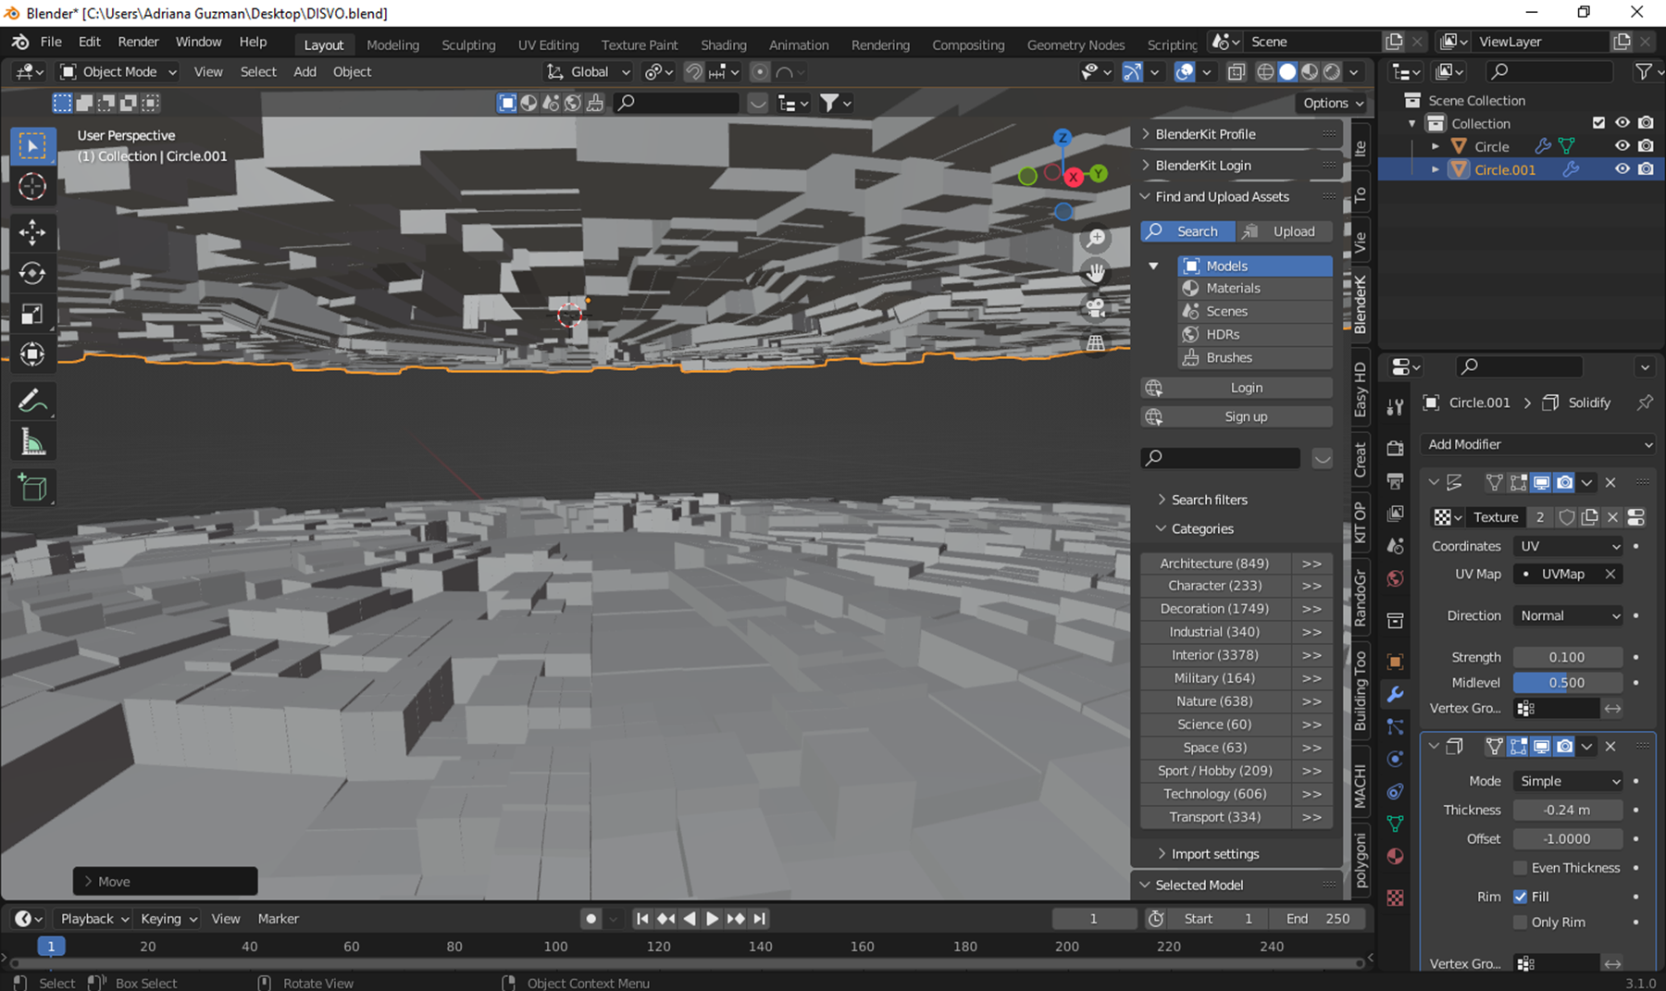1666x991 pixels.
Task: Open the Keying menu in timeline
Action: 168,919
